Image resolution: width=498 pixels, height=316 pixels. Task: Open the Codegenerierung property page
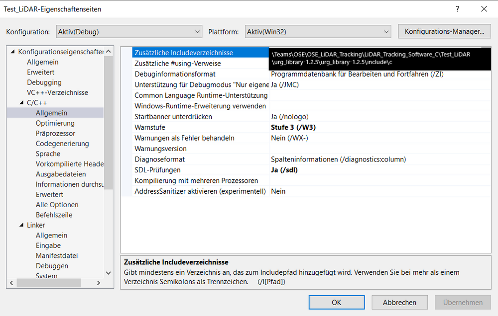tap(62, 144)
